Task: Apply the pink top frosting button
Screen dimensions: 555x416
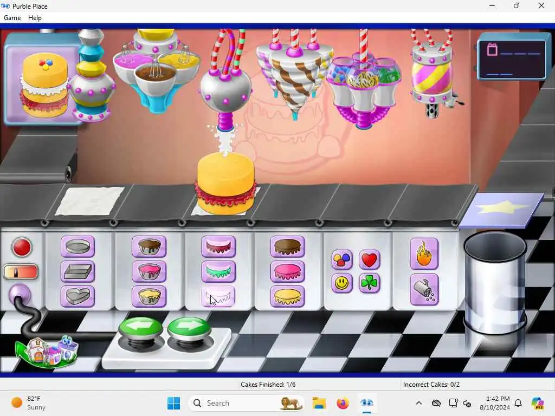Action: coord(287,272)
